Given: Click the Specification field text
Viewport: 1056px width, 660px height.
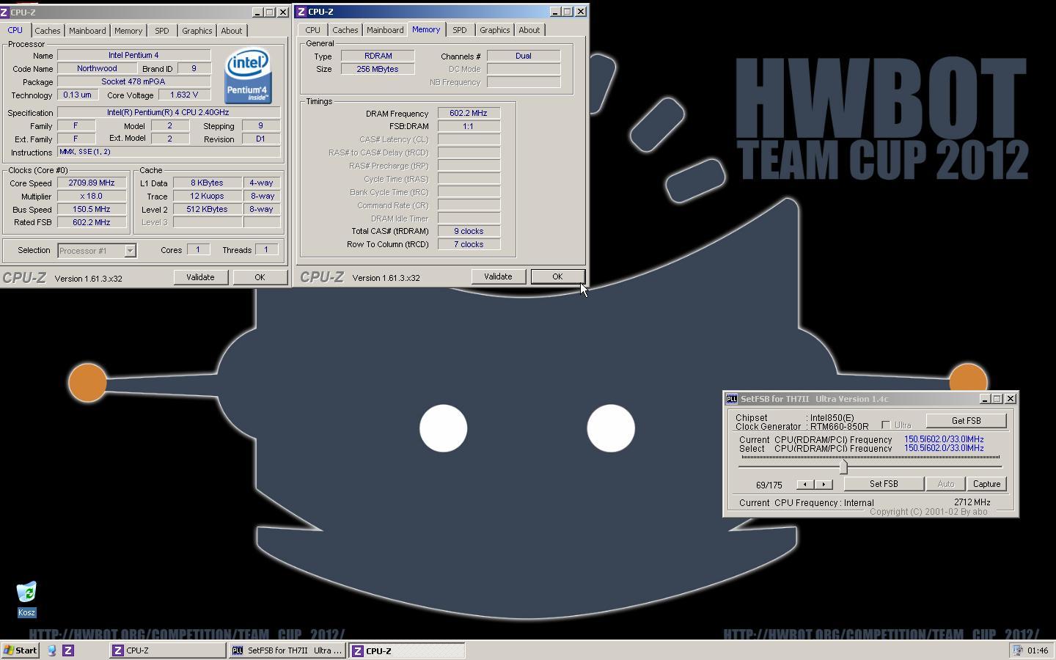Looking at the screenshot, I should (169, 113).
